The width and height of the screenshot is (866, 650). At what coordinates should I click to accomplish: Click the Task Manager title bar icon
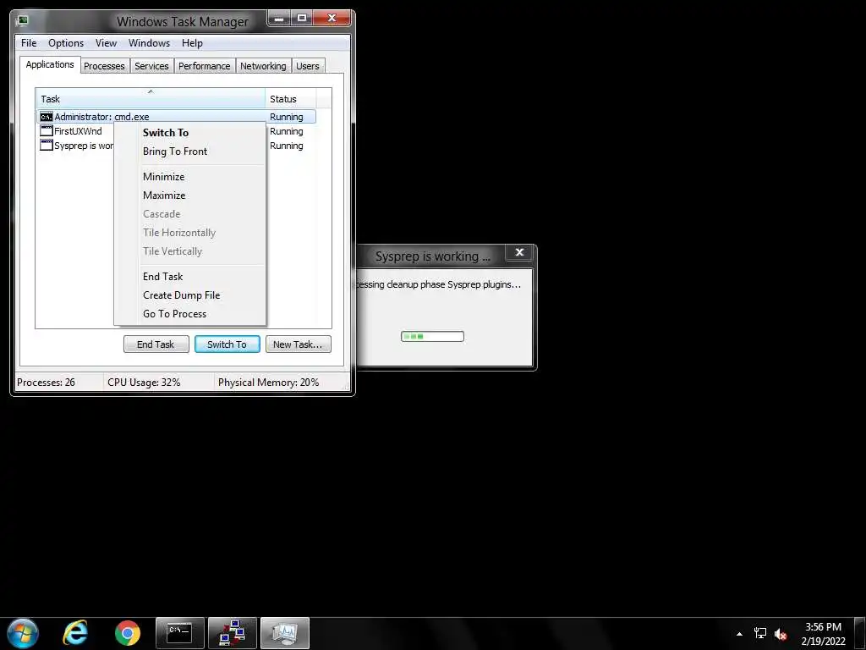pyautogui.click(x=22, y=21)
